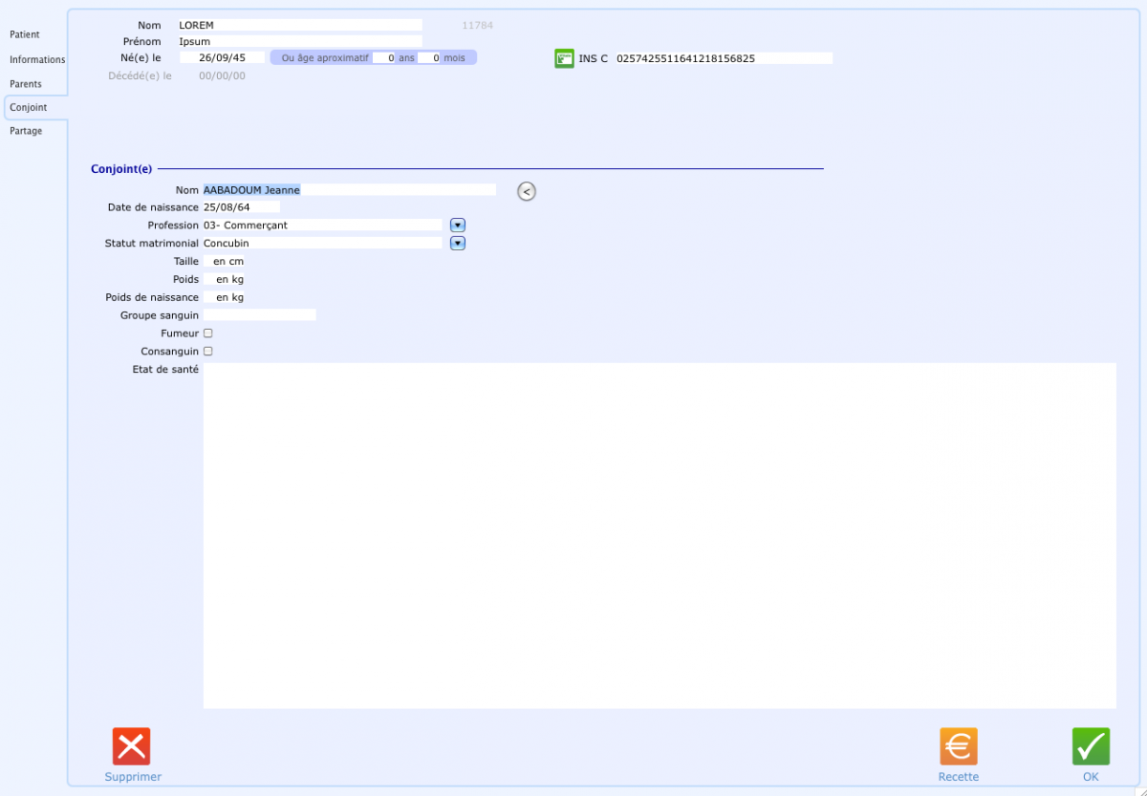Click the 'Ou âge aproximatif' label
The height and width of the screenshot is (796, 1147).
tap(325, 57)
